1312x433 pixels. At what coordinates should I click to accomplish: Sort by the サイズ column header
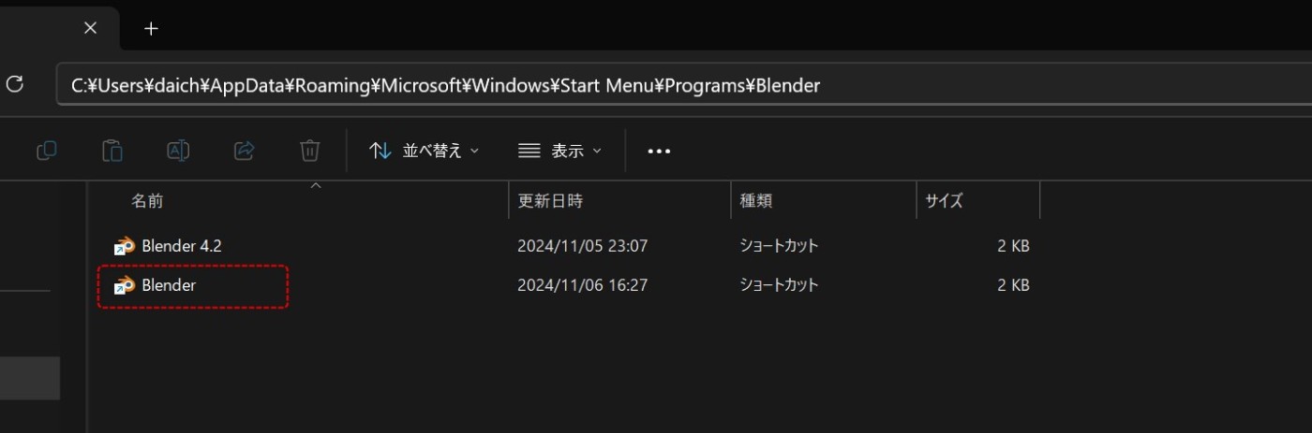[944, 200]
